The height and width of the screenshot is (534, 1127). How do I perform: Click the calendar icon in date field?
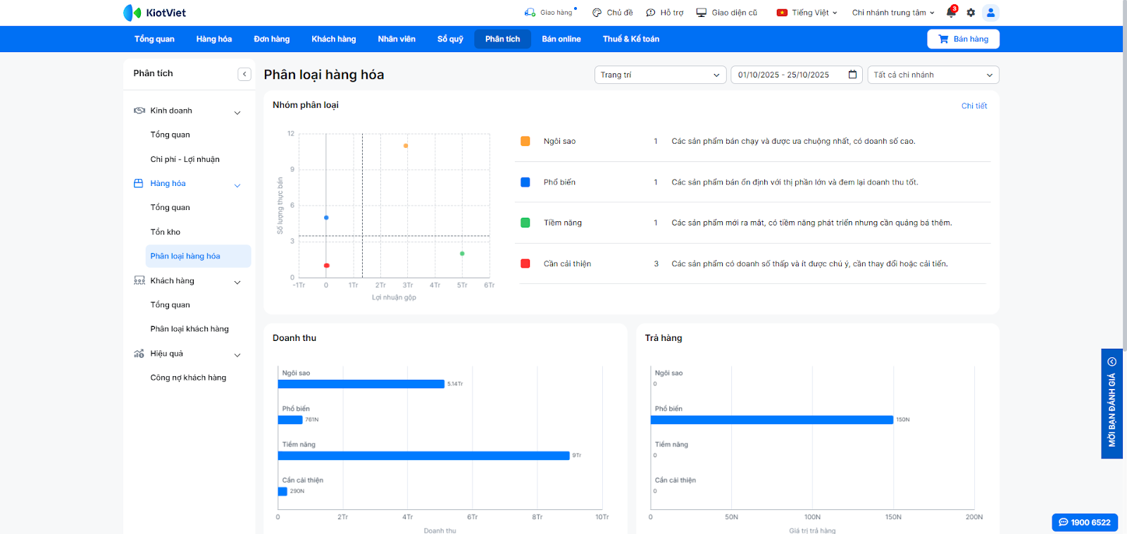852,75
